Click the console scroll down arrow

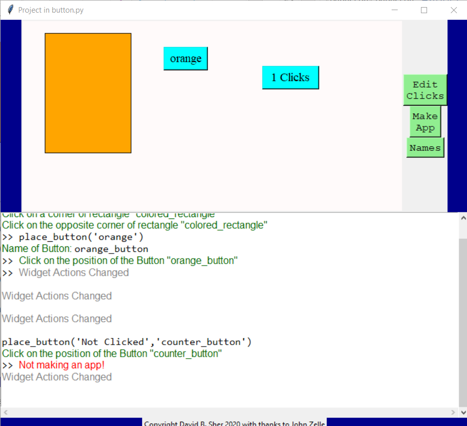click(x=463, y=413)
